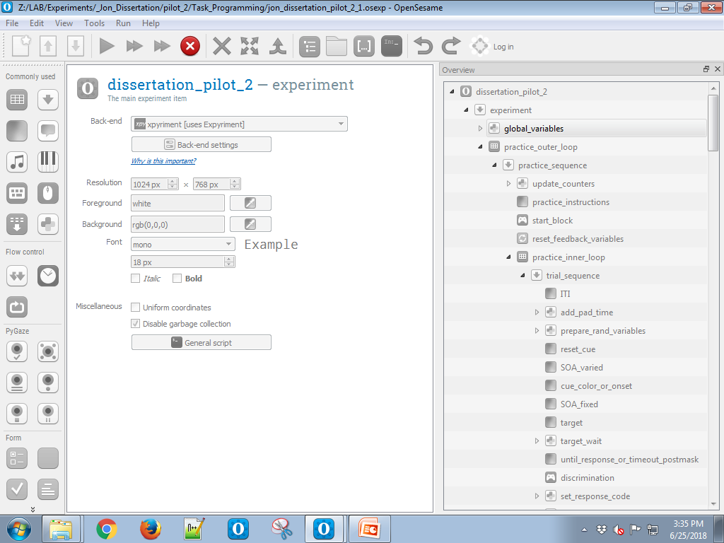Open the Run menu

123,23
